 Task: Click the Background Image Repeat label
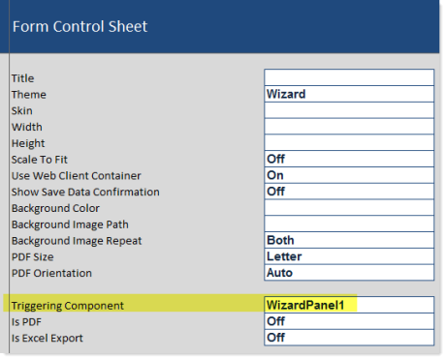[x=77, y=241]
